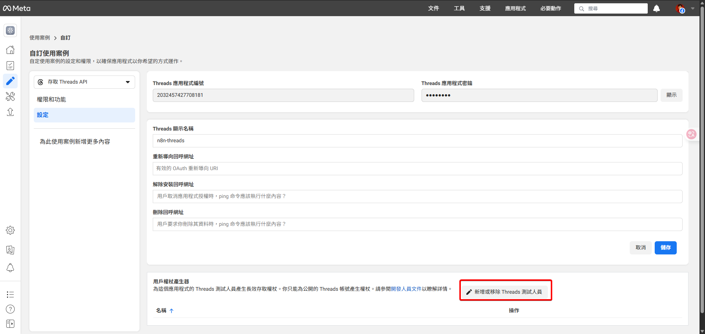This screenshot has height=334, width=705.
Task: Click 新增或移除 Threads 測試人員
Action: tap(505, 291)
